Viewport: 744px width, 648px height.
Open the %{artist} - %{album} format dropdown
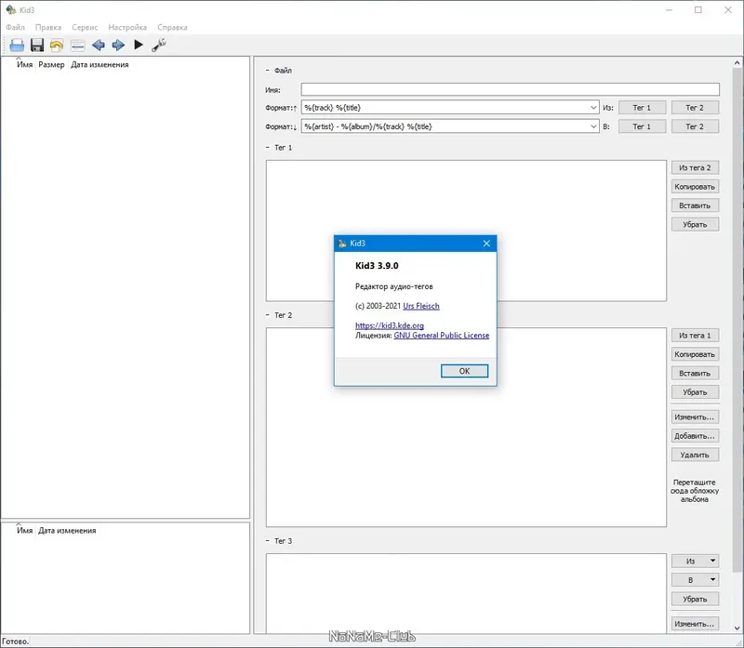pyautogui.click(x=593, y=126)
